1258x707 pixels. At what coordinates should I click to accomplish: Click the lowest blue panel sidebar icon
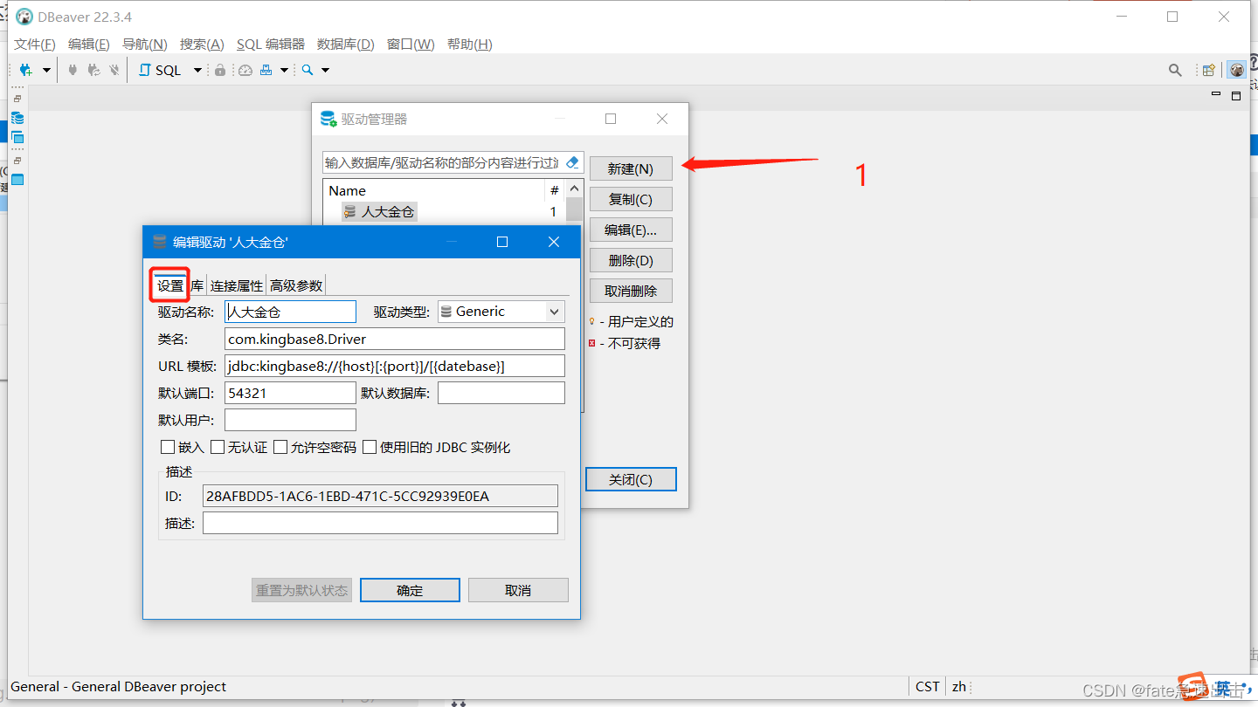[x=17, y=180]
